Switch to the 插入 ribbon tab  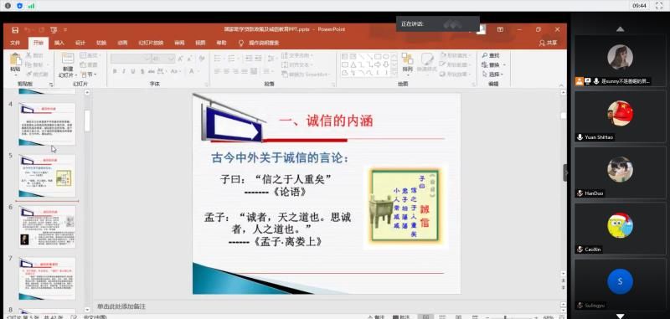pyautogui.click(x=59, y=43)
